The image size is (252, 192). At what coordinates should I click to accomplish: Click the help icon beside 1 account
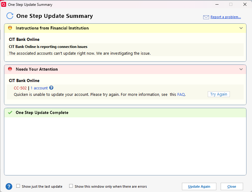[51, 88]
